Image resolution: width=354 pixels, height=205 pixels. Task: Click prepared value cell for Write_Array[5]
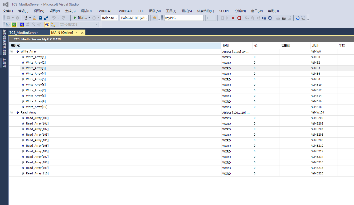pyautogui.click(x=295, y=79)
